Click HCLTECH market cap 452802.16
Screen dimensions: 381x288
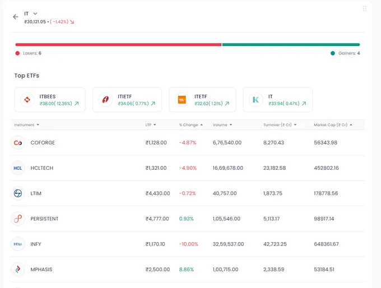326,168
